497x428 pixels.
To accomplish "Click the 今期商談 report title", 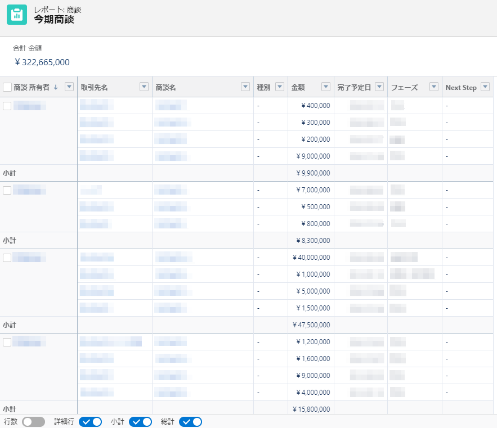I will tap(50, 18).
